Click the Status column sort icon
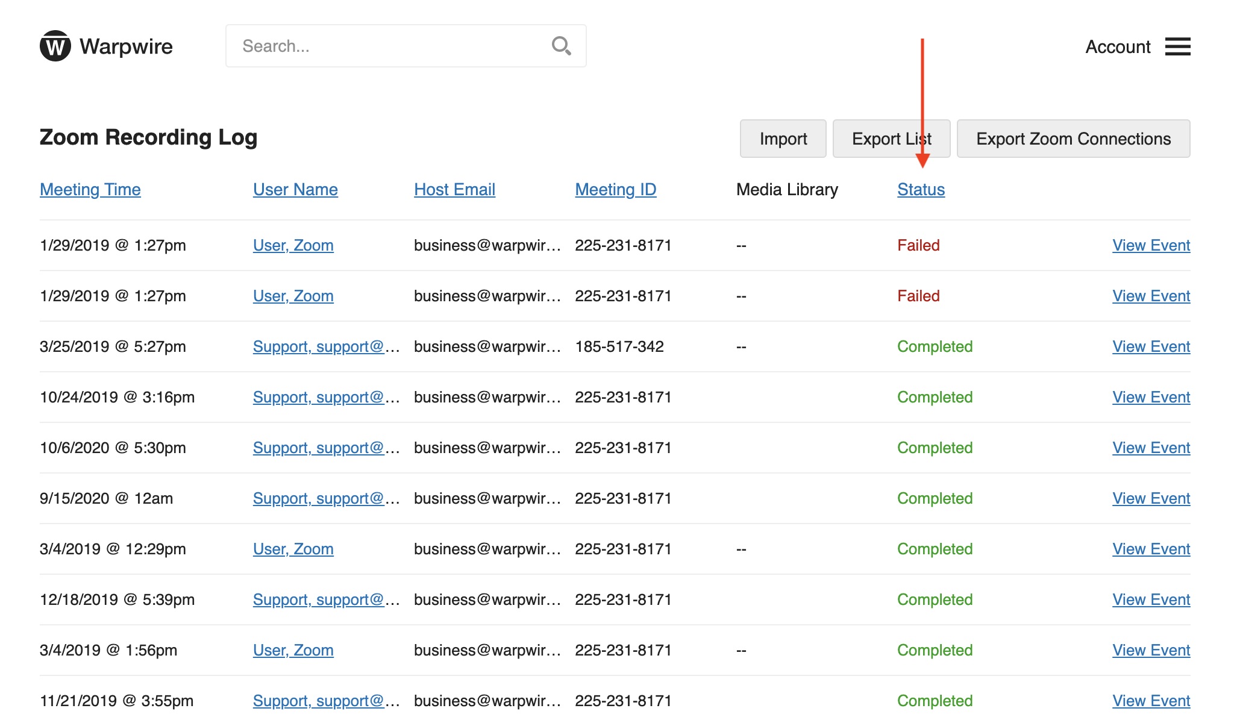 coord(921,189)
